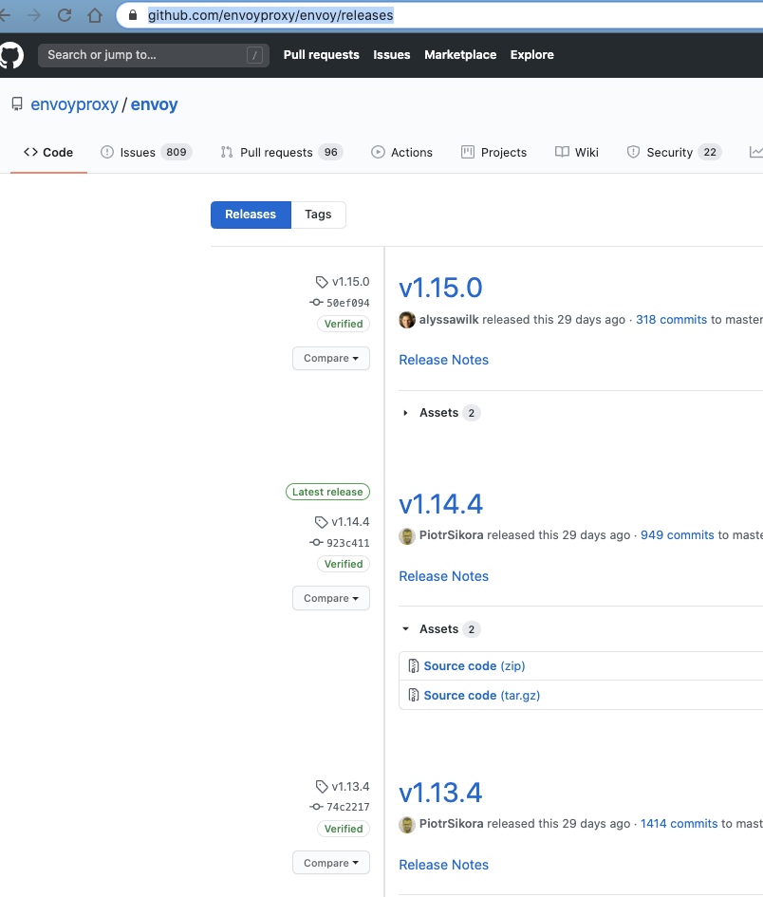Screen dimensions: 763x897
Task: Open the Security tab
Action: point(674,152)
